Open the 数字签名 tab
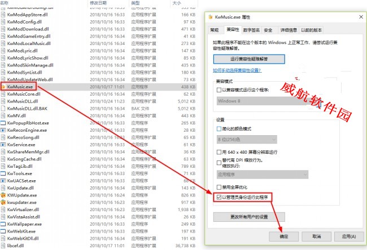The width and height of the screenshot is (367, 250). click(251, 30)
